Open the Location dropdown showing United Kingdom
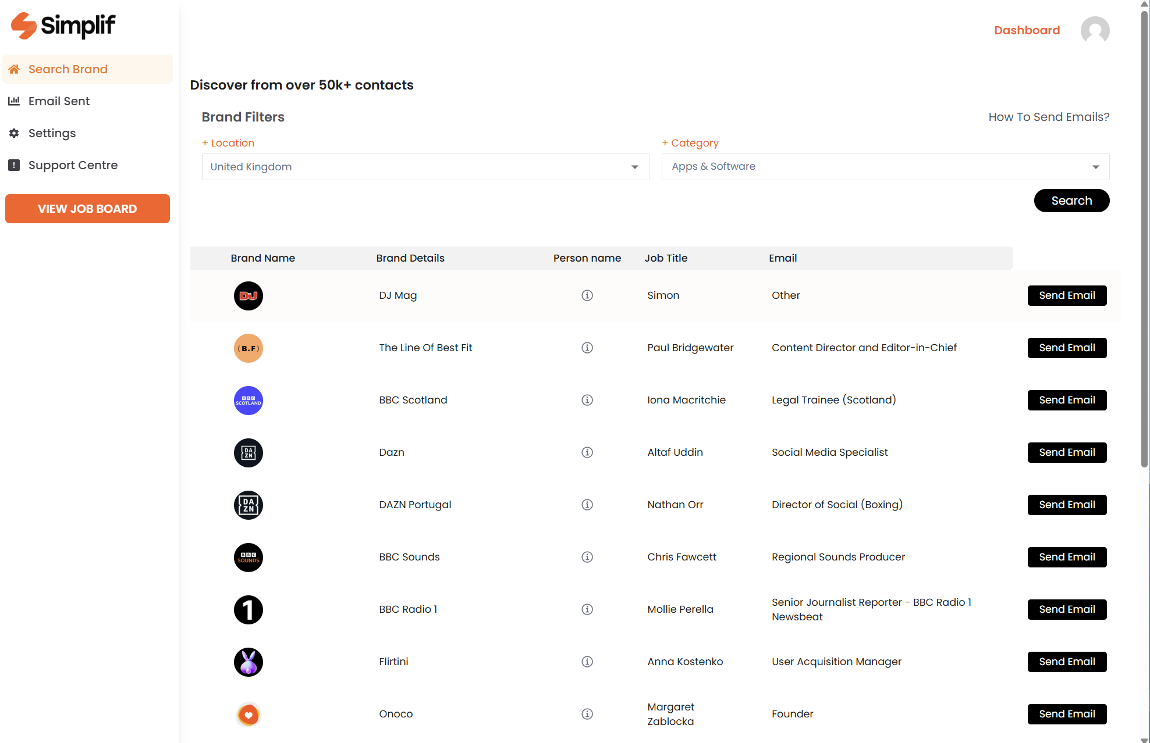 click(x=425, y=167)
